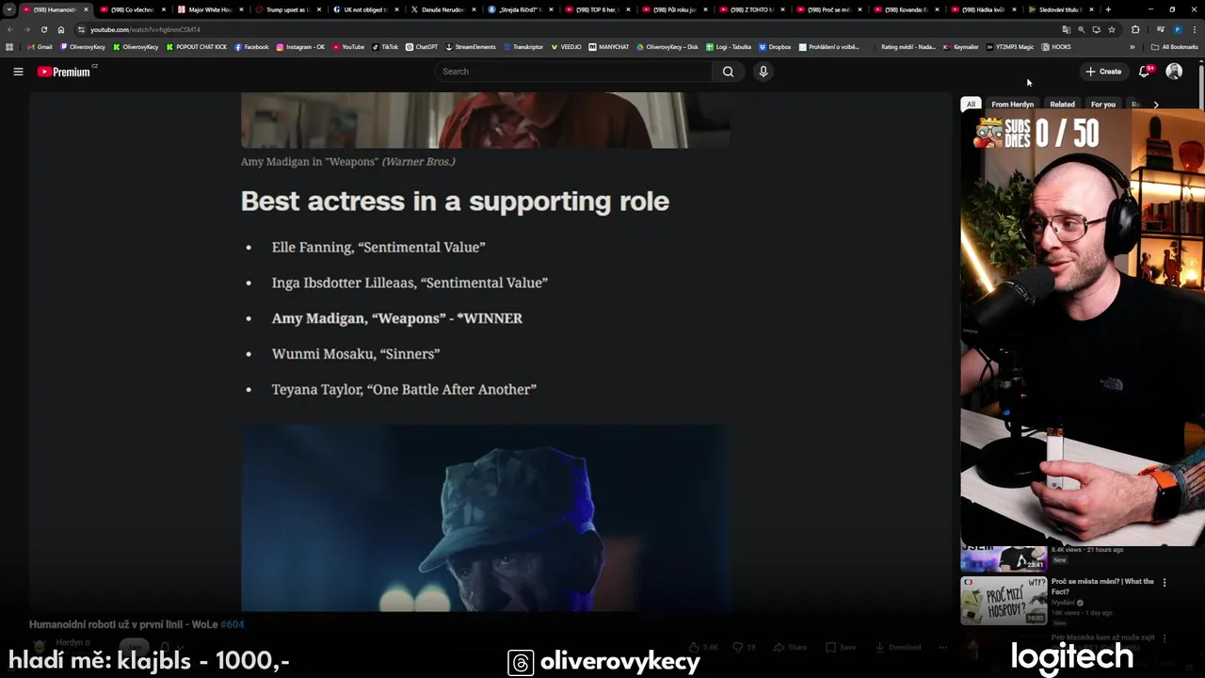Click browser back arrow
Screen dimensions: 1205x678
[10, 29]
